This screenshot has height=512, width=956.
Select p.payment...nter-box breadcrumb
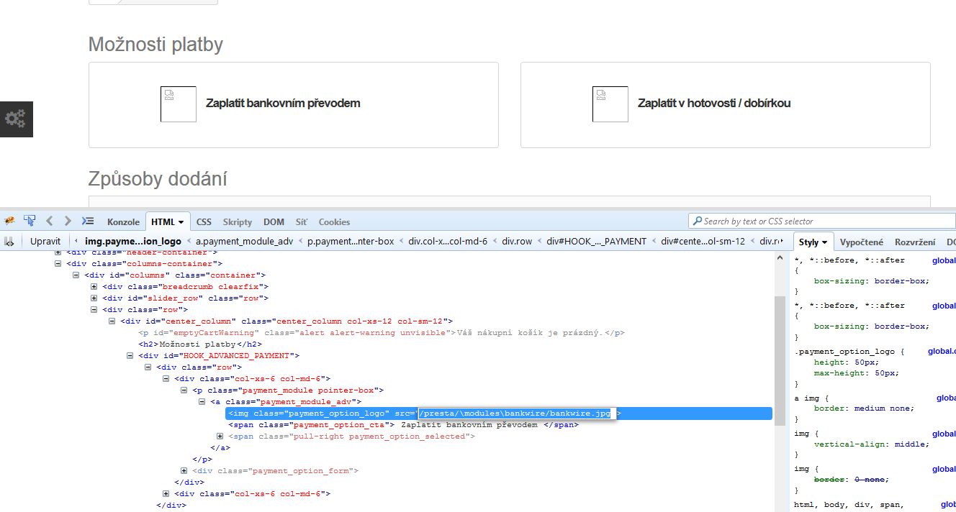(x=351, y=242)
